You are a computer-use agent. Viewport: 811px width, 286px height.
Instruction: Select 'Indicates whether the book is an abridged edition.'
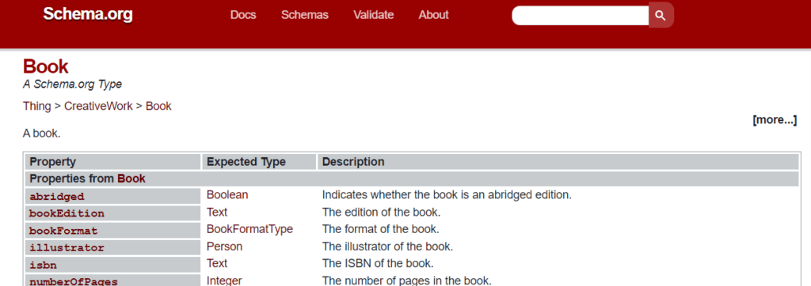point(447,195)
